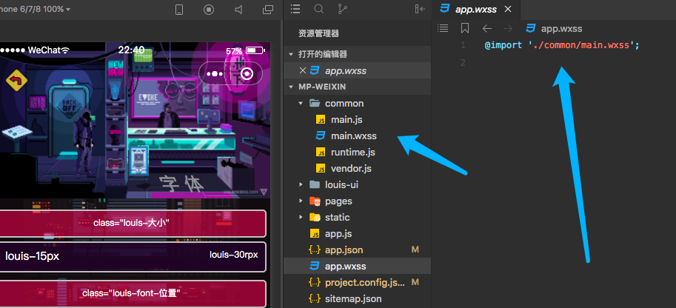Click the M status badge on project.config.json
Image resolution: width=676 pixels, height=308 pixels.
(x=415, y=283)
